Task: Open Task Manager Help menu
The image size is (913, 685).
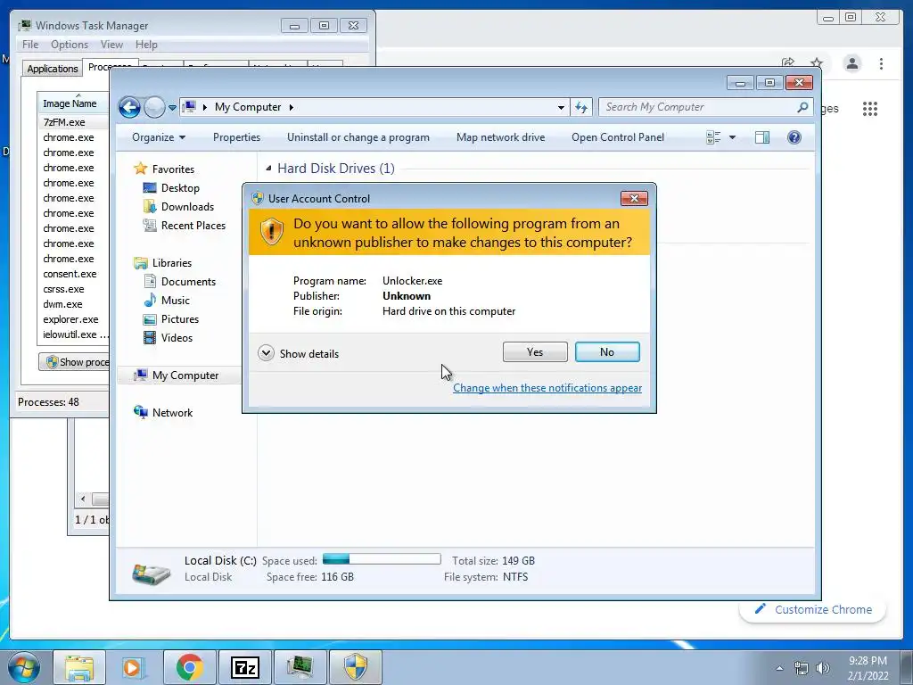Action: (146, 45)
